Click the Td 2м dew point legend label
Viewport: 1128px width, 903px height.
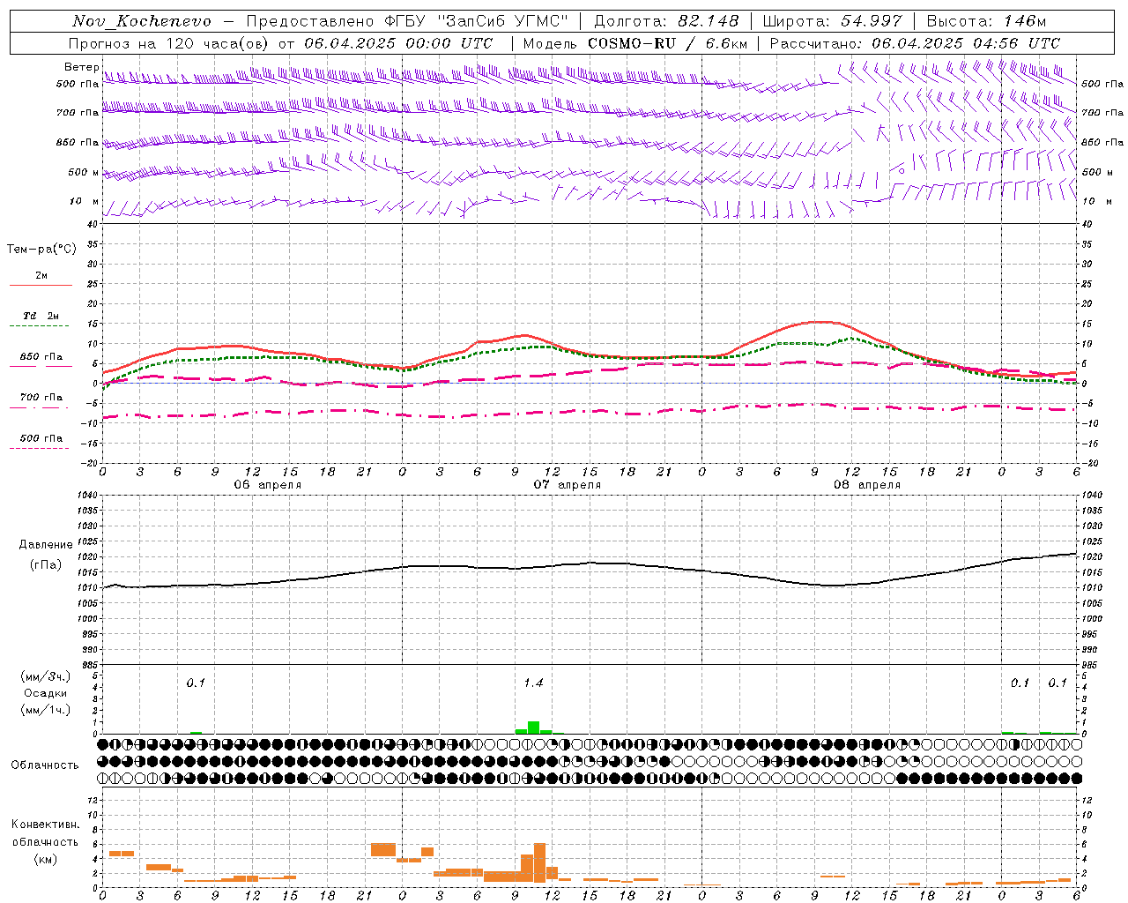(x=41, y=316)
